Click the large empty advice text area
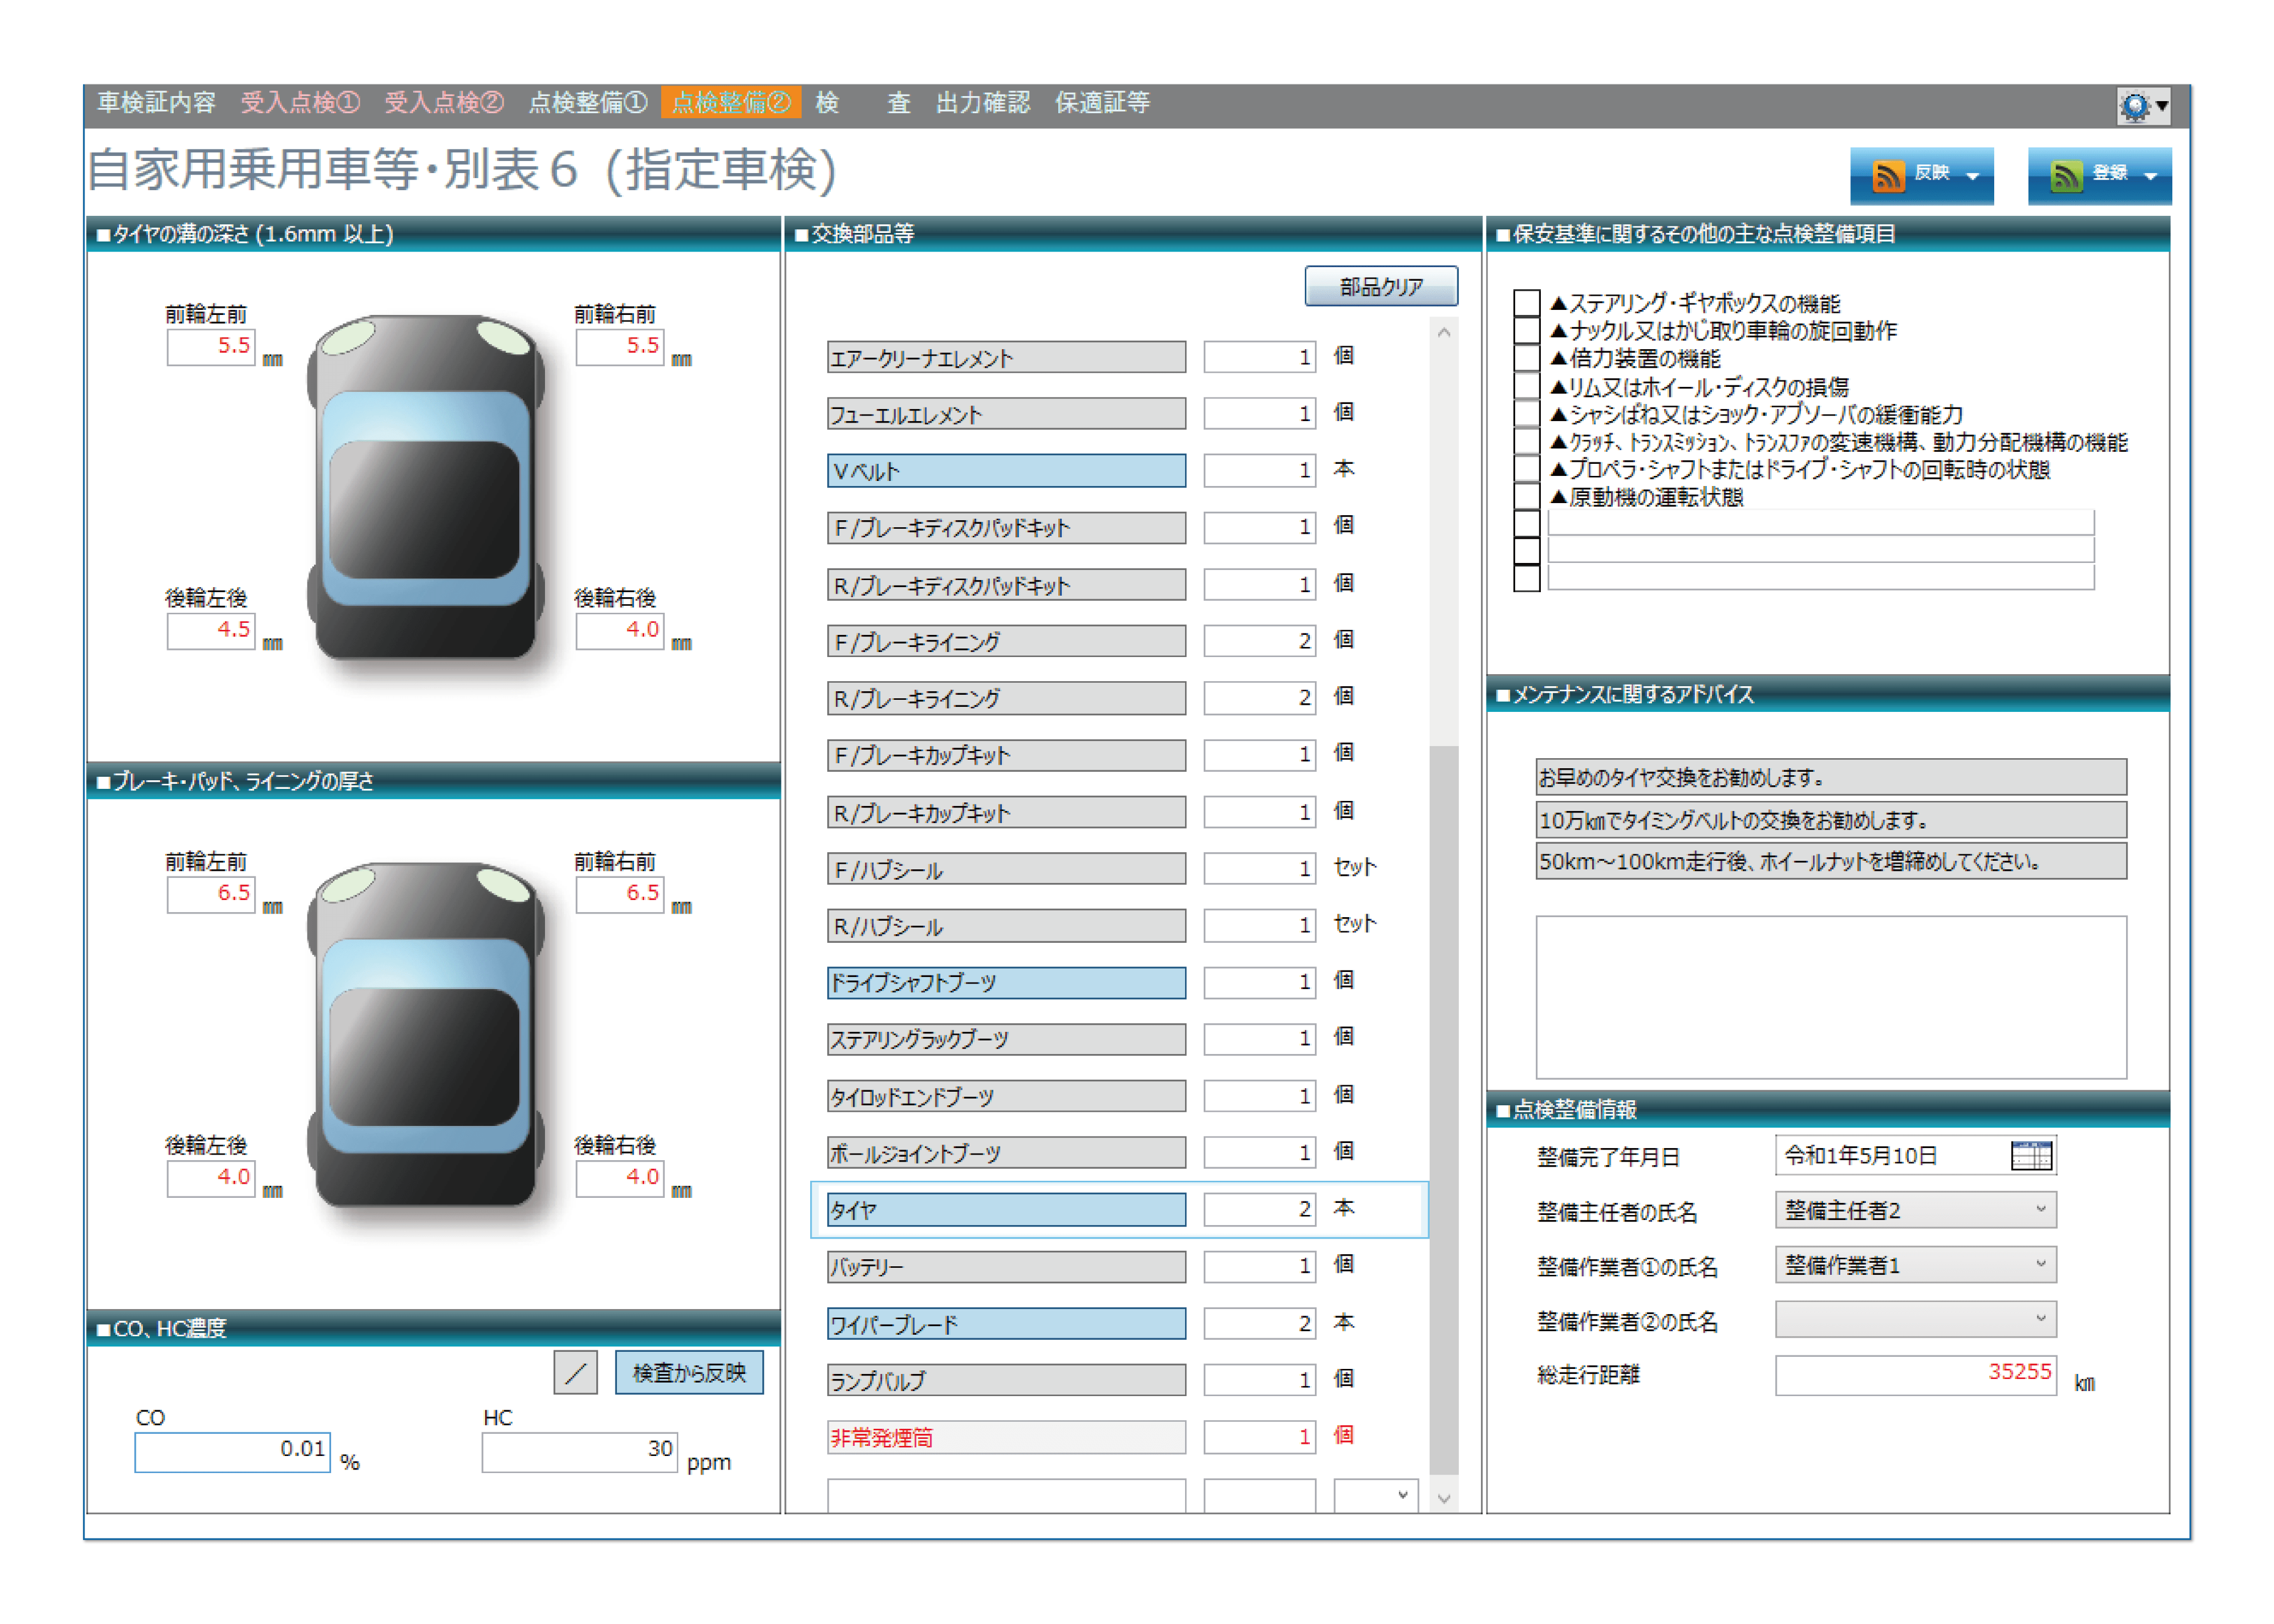The height and width of the screenshot is (1624, 2274). [1830, 996]
